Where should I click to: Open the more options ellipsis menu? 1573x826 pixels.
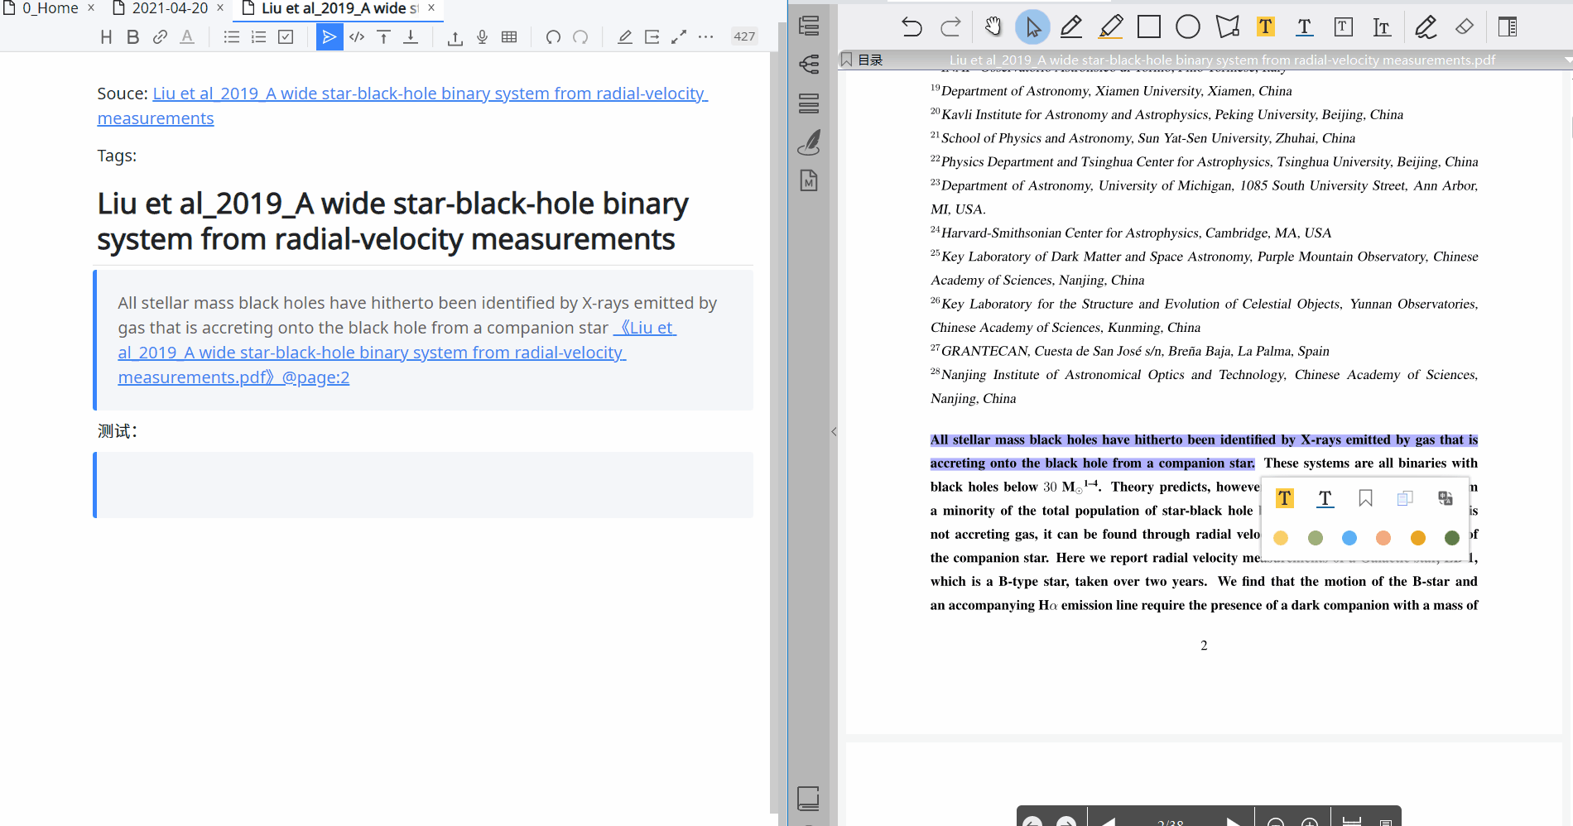[705, 37]
